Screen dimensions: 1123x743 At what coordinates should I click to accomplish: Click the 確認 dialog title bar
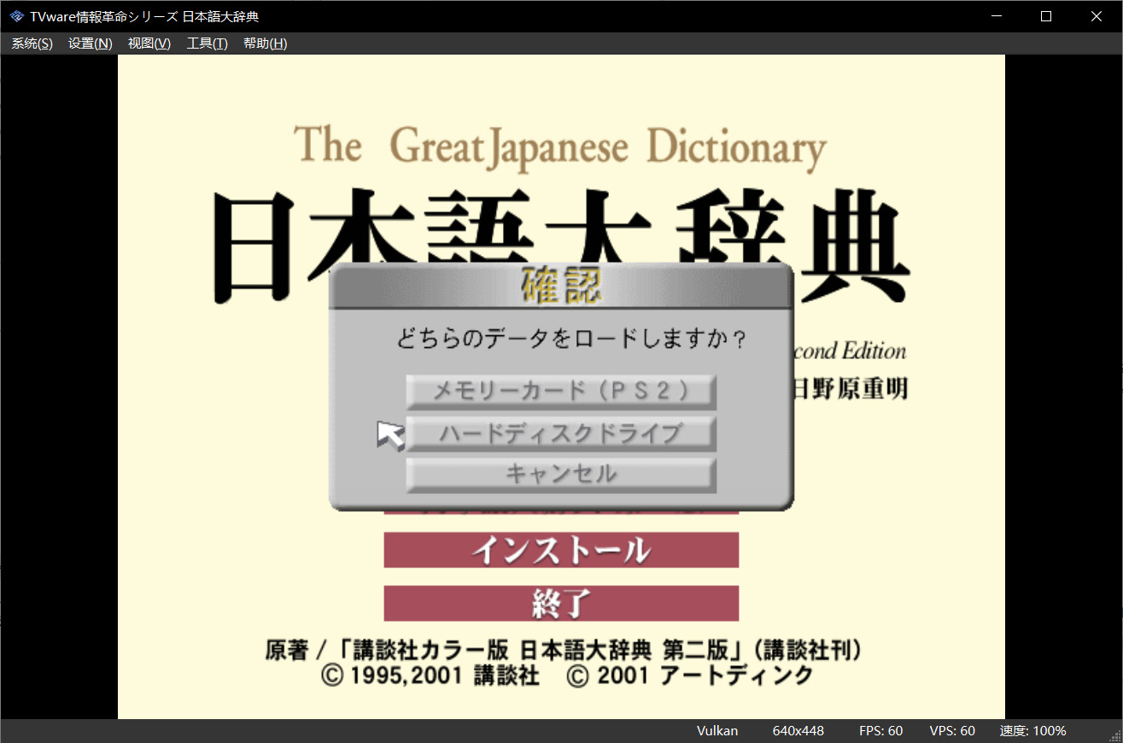point(560,286)
